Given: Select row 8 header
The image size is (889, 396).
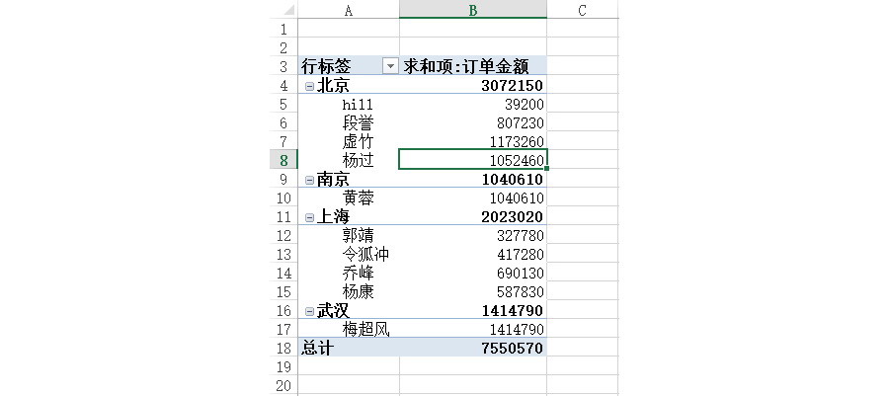Looking at the screenshot, I should (283, 160).
